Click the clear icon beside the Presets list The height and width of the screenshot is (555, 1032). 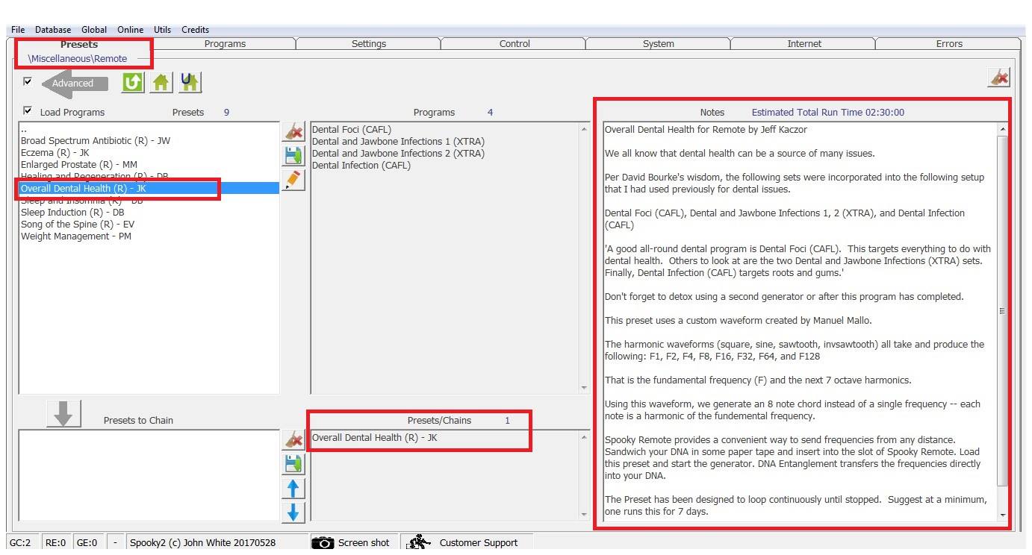point(293,132)
